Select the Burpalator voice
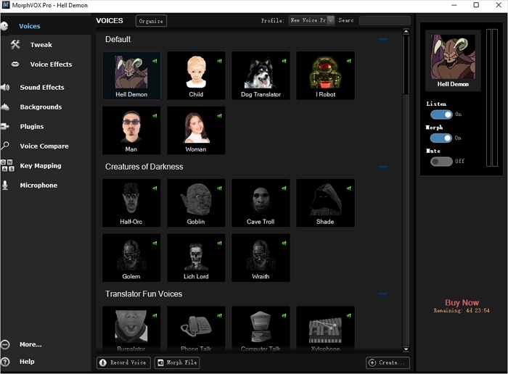Screen dimensions: 508x374 click(x=131, y=329)
